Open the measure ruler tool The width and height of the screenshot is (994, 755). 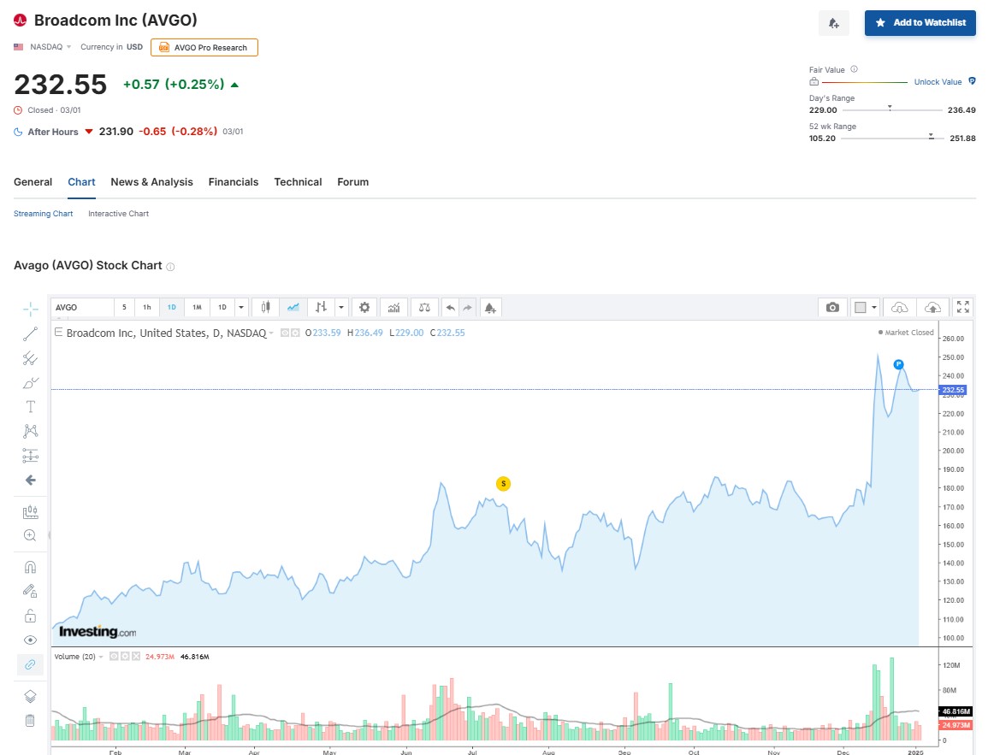coord(31,512)
